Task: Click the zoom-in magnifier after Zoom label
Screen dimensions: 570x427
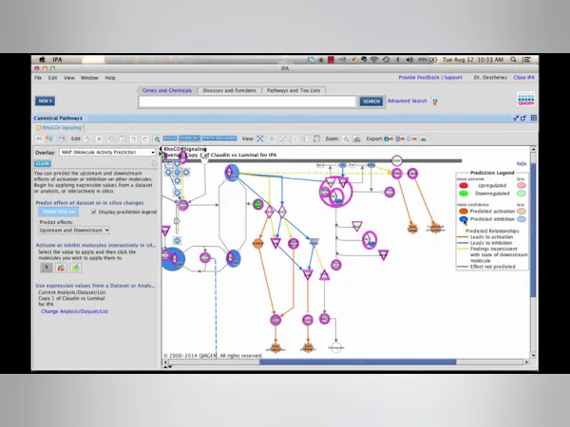Action: (x=346, y=139)
